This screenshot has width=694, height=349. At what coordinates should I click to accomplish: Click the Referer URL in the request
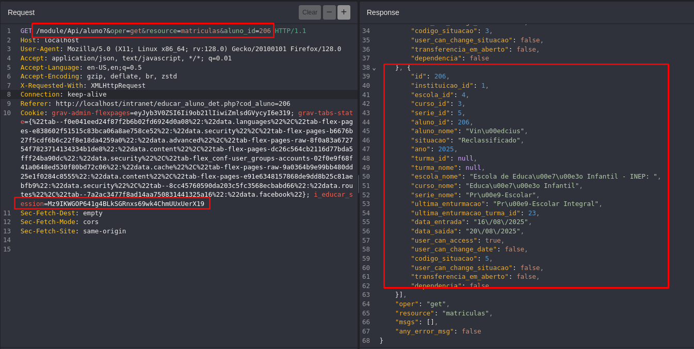(x=173, y=104)
